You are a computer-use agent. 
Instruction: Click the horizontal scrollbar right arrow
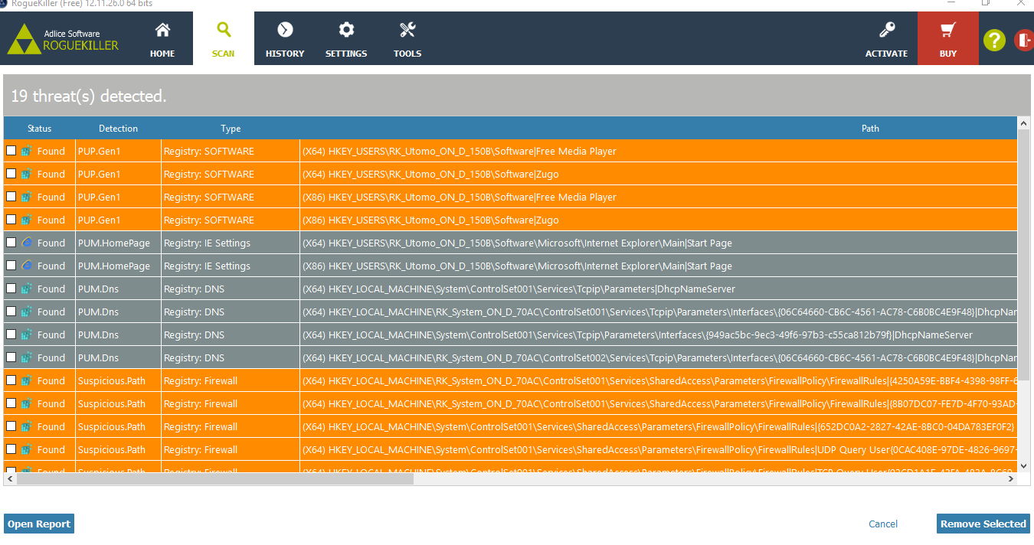click(x=1012, y=479)
